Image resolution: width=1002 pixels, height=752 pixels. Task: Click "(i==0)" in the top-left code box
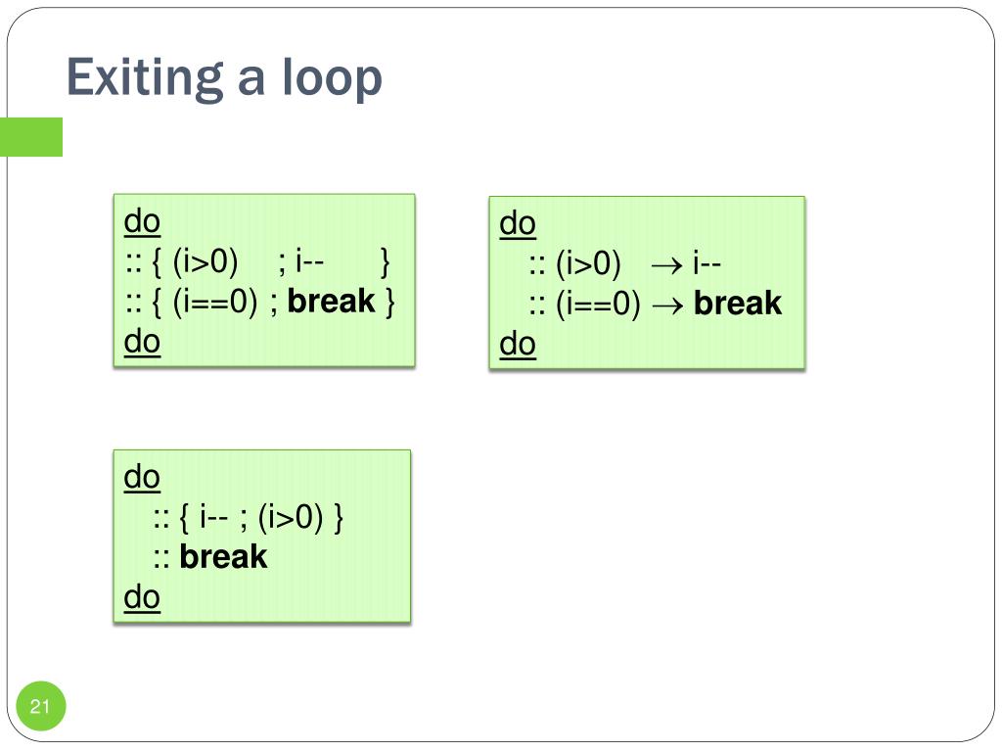point(216,302)
